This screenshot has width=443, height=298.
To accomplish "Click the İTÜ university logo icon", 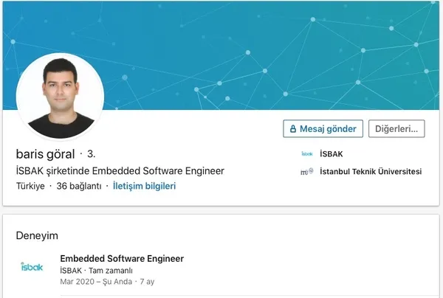I will [306, 172].
